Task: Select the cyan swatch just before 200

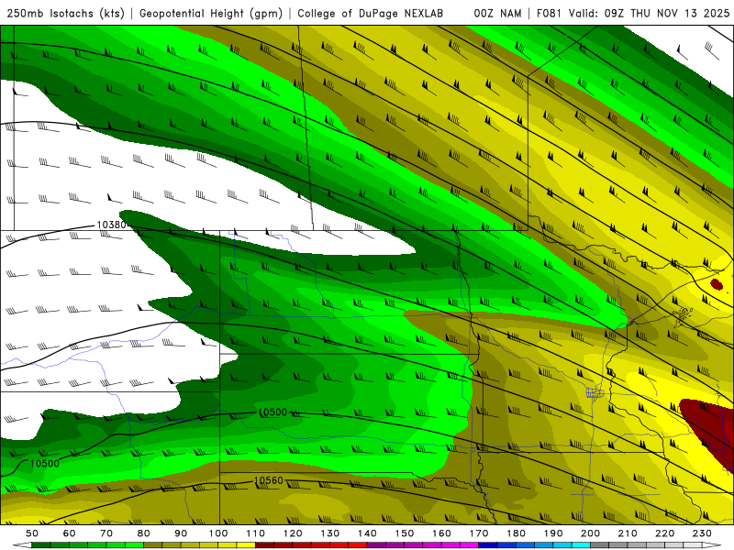Action: click(x=582, y=545)
